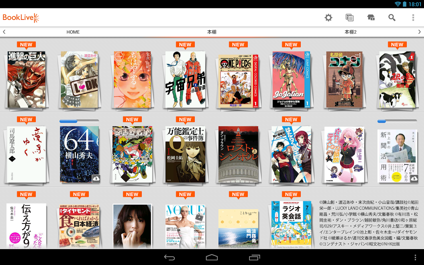
Task: Open 64 by 横山秀夫 cover
Action: coord(79,154)
